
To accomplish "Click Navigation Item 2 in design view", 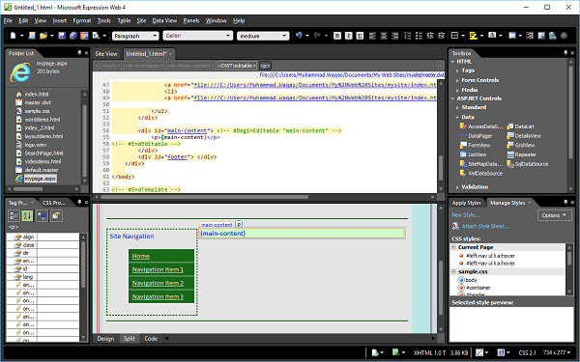I will 158,283.
